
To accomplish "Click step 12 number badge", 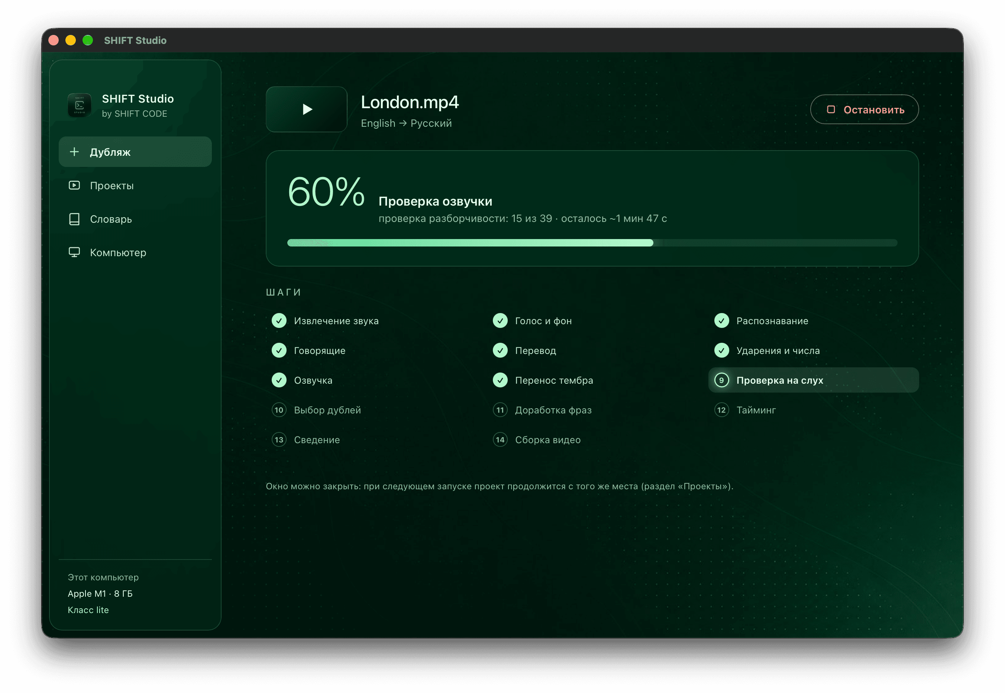I will pyautogui.click(x=721, y=410).
